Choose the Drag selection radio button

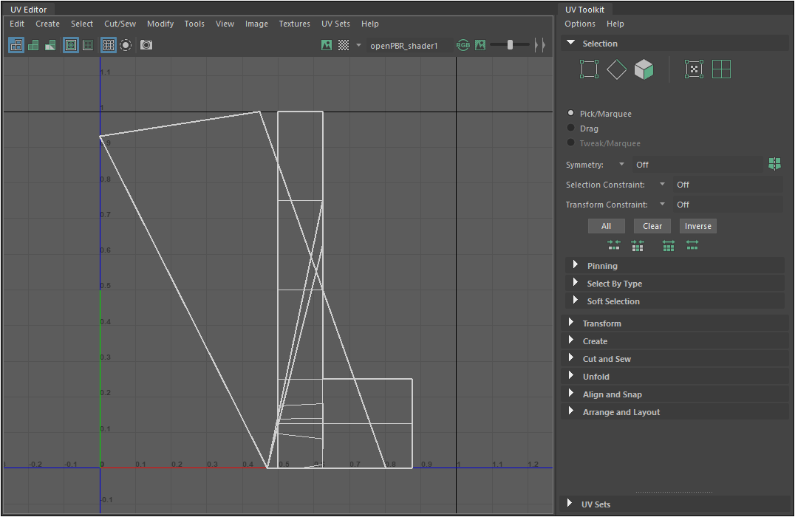point(570,129)
